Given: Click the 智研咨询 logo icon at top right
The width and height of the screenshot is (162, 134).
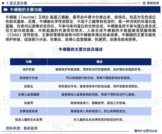Looking at the screenshot, I should click(x=144, y=3).
